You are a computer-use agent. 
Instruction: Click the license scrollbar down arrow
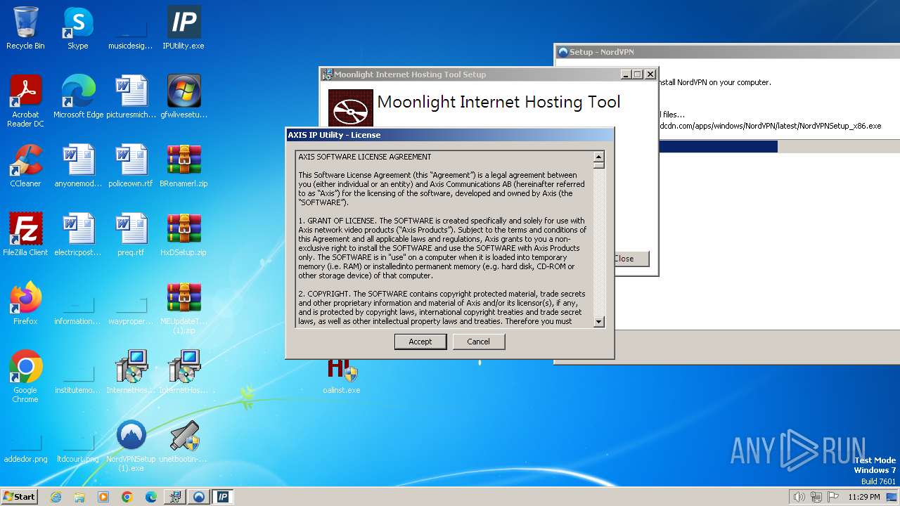pos(599,322)
